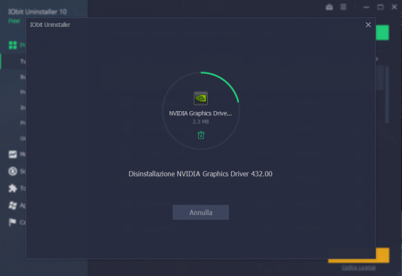Open the toolbox icon in title bar
The height and width of the screenshot is (276, 402).
point(329,7)
